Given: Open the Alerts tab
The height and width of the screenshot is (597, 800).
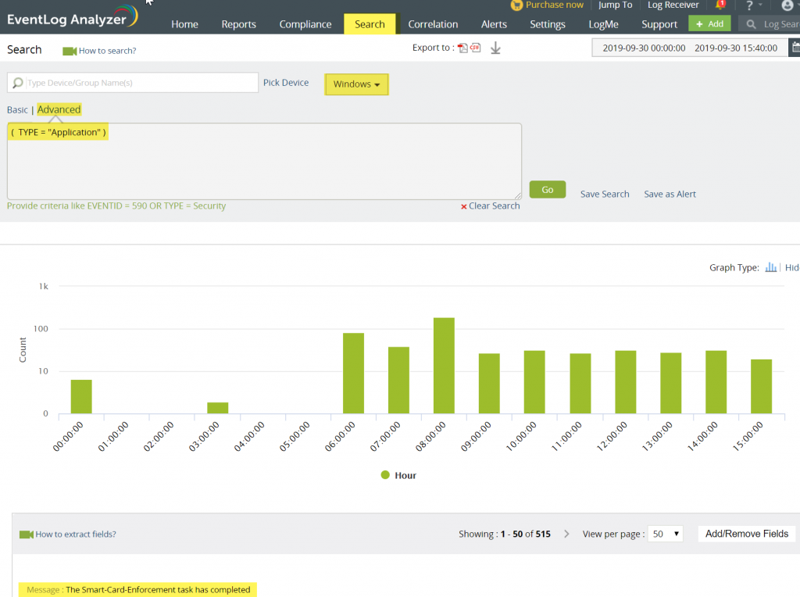Looking at the screenshot, I should tap(494, 24).
